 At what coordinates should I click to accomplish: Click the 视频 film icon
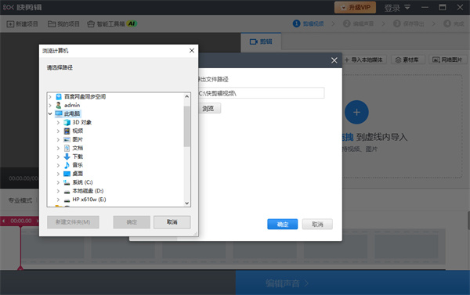pyautogui.click(x=67, y=131)
